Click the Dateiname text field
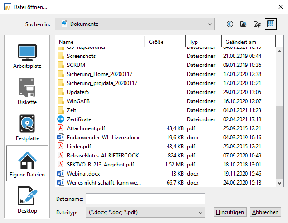Viewport: 288px width, 223px height. coord(145,199)
